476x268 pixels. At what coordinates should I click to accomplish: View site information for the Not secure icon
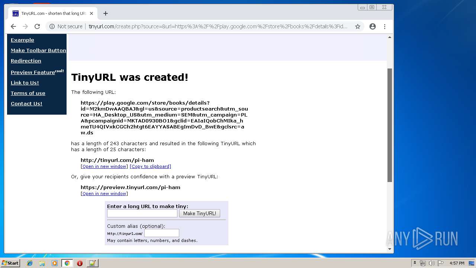[52, 26]
